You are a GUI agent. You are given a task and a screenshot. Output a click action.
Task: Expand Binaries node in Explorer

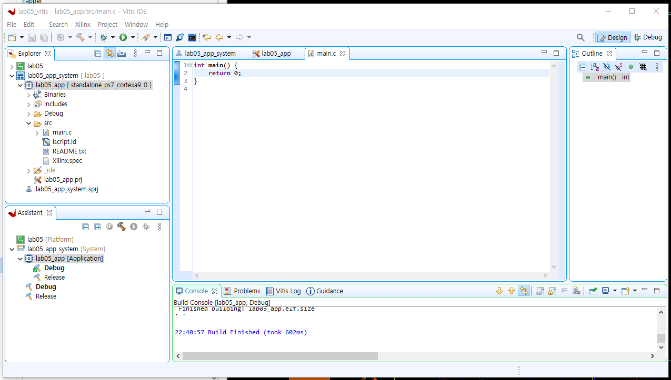click(x=29, y=95)
